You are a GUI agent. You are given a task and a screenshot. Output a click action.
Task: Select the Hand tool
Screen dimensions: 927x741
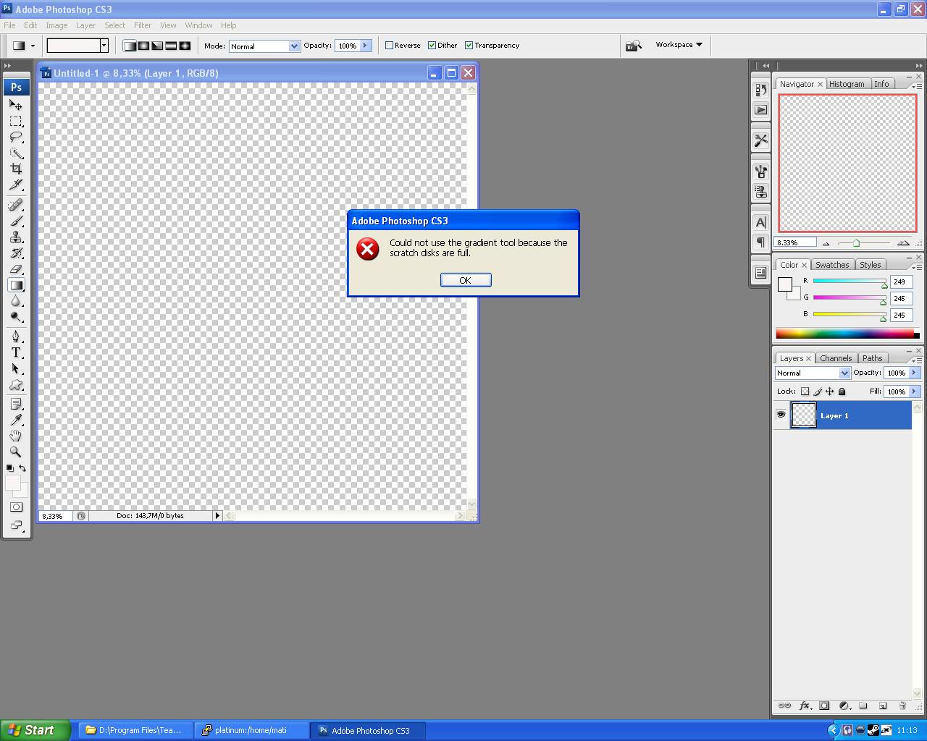pyautogui.click(x=15, y=436)
